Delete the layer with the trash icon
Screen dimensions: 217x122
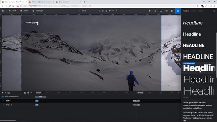(x=103, y=11)
